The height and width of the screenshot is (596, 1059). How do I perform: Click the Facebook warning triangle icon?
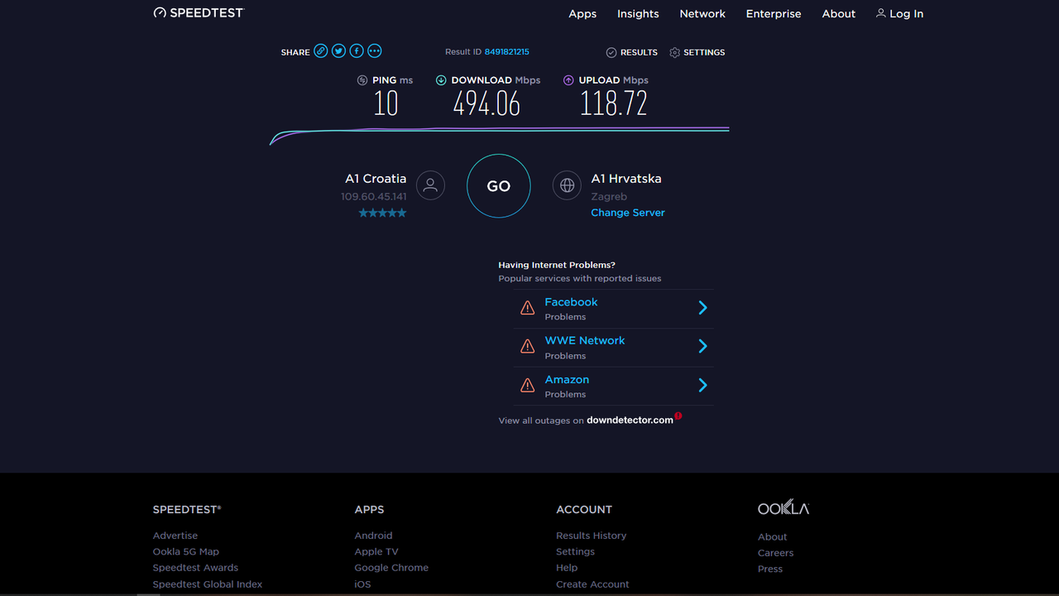(x=527, y=308)
